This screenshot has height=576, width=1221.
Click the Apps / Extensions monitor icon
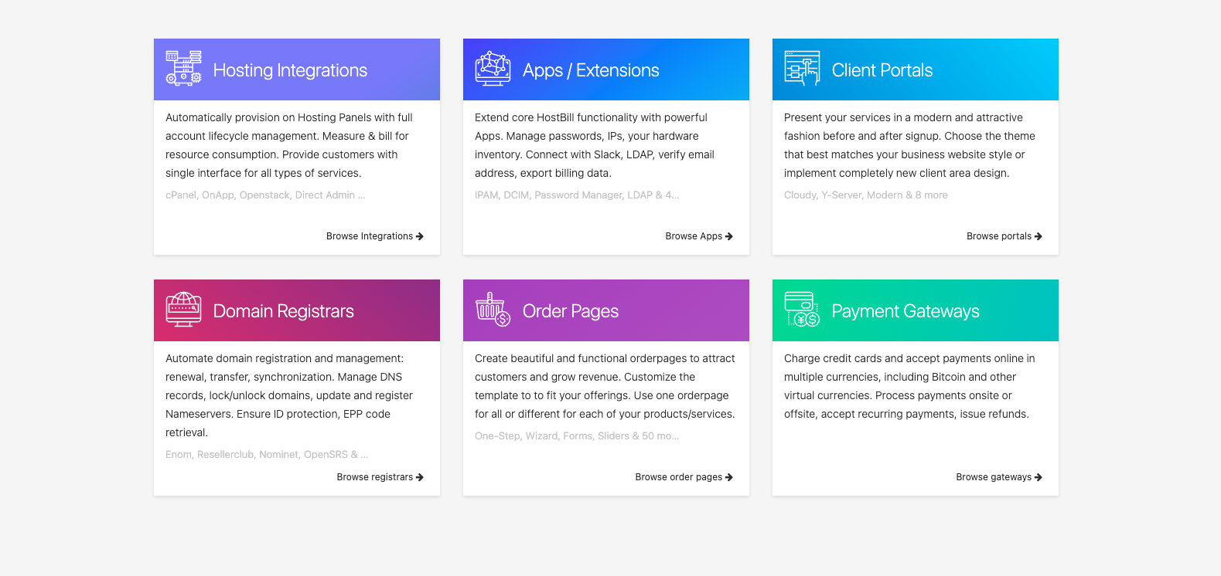pos(493,69)
